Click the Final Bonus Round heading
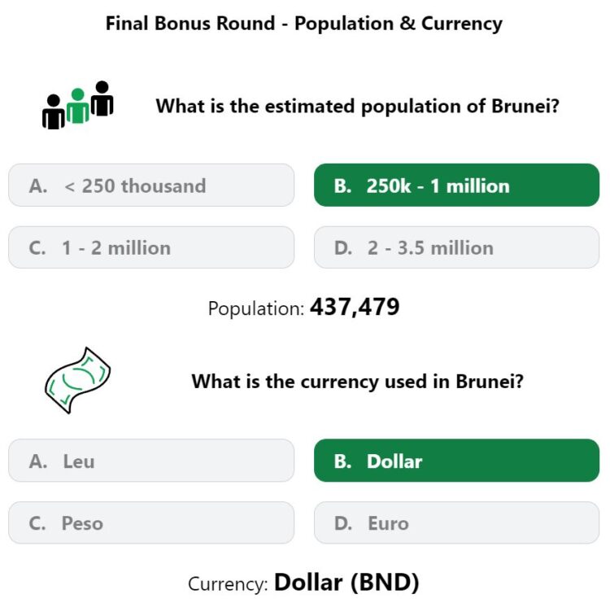610x603 pixels. 304,24
